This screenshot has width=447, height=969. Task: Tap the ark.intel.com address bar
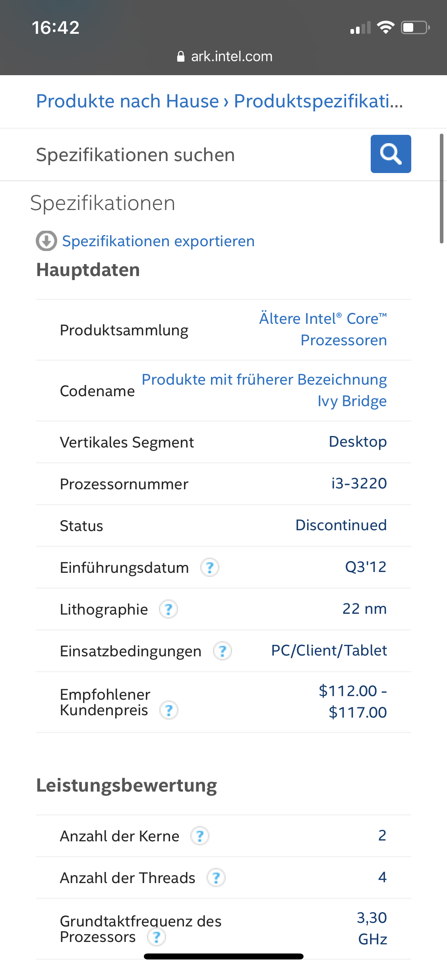[x=231, y=56]
